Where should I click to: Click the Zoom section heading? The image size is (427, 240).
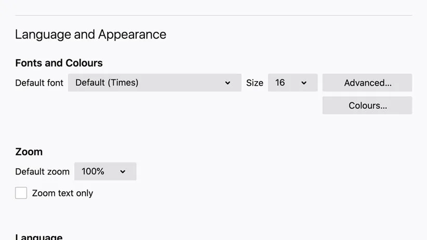pos(29,152)
